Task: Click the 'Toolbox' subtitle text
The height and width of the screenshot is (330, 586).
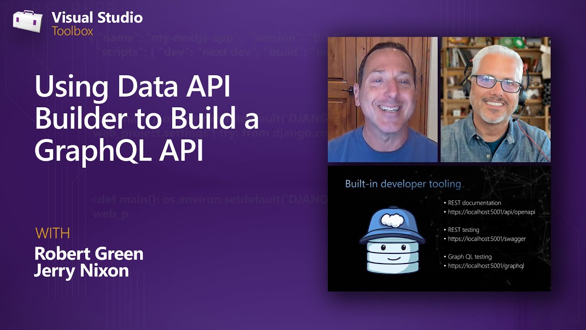Action: click(72, 31)
